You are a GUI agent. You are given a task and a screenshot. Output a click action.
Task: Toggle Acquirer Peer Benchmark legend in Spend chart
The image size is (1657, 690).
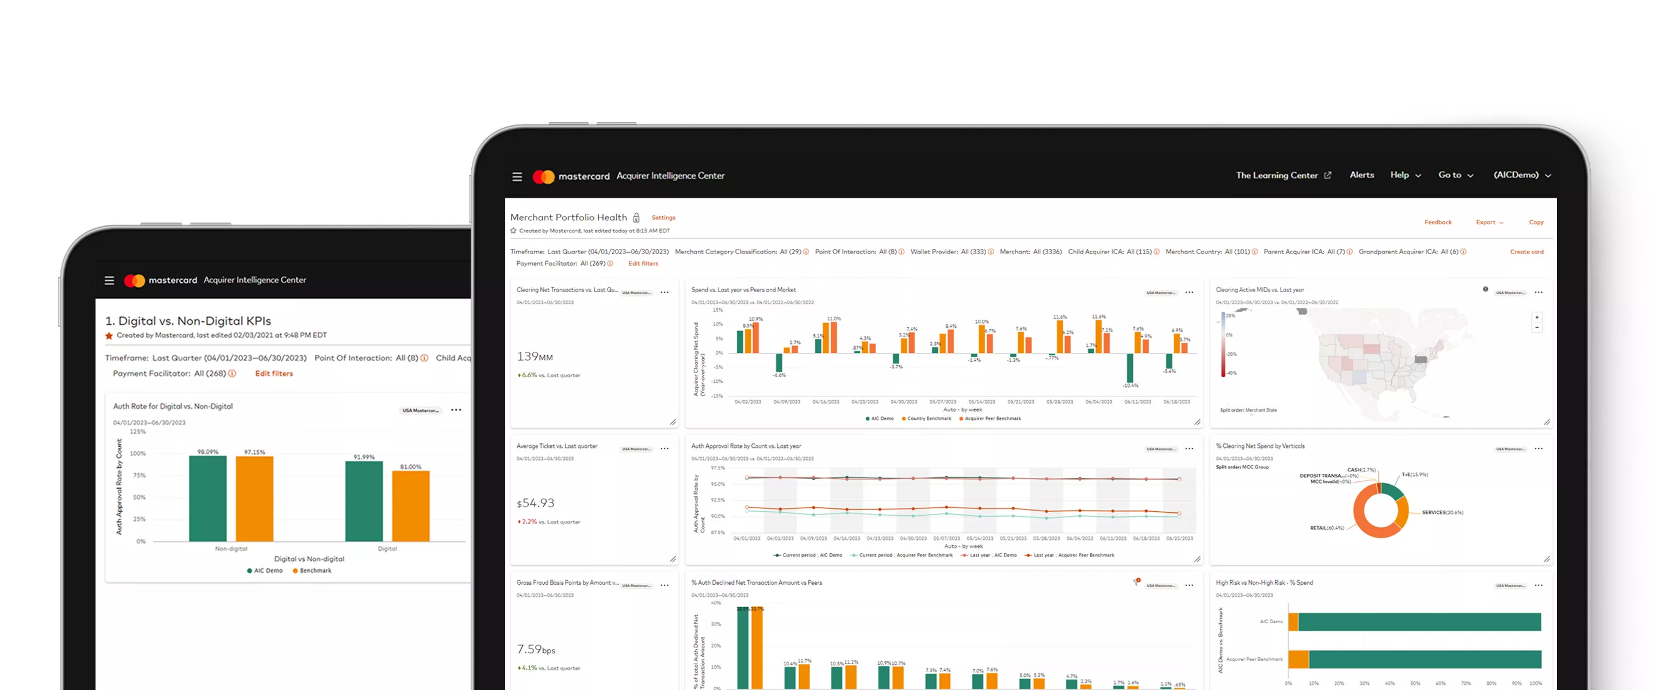click(990, 419)
